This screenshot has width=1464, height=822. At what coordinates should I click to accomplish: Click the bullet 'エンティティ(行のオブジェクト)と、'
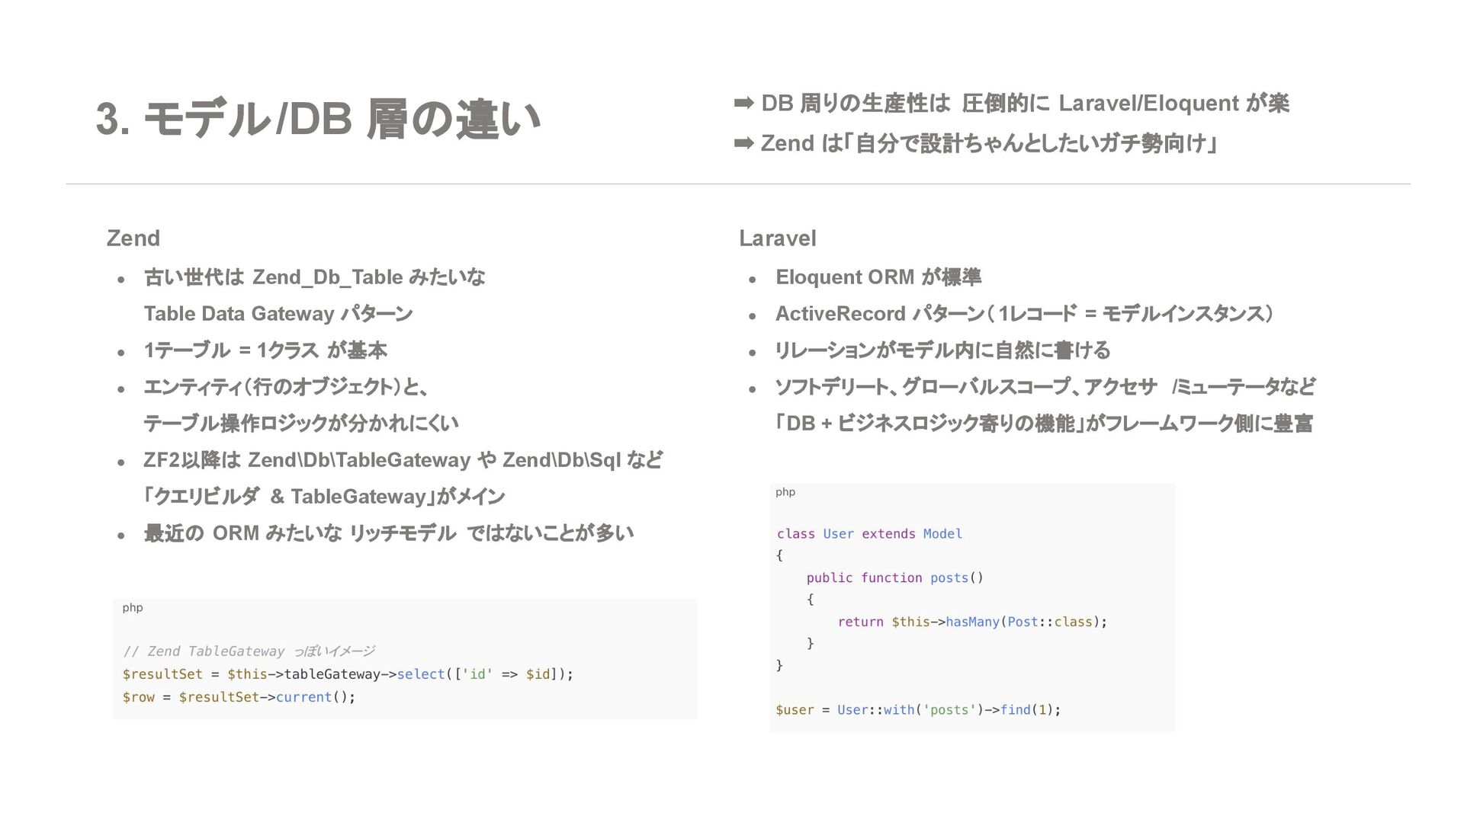click(x=286, y=387)
